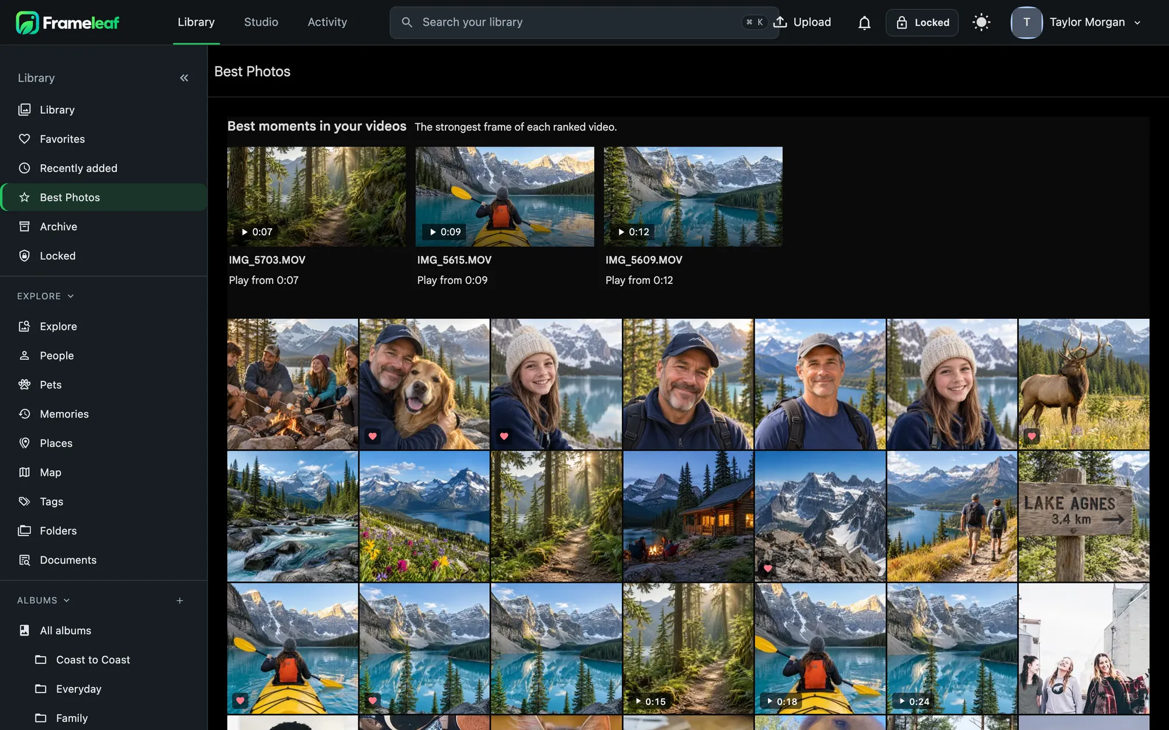
Task: Open the Lake Agnes sign photo
Action: [1084, 516]
